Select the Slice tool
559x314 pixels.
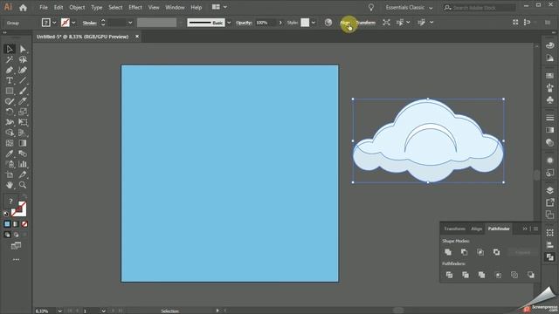23,174
